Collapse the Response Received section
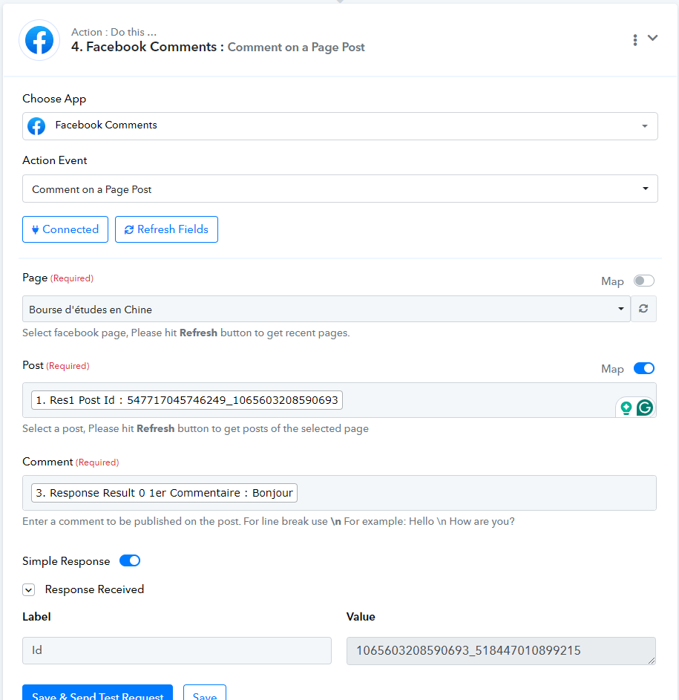Viewport: 679px width, 700px height. coord(29,589)
